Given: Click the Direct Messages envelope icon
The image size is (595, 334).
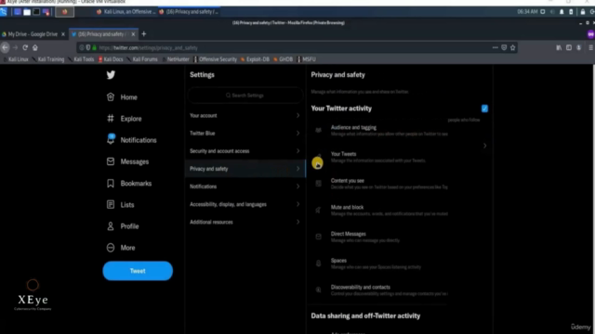Looking at the screenshot, I should pyautogui.click(x=318, y=237).
